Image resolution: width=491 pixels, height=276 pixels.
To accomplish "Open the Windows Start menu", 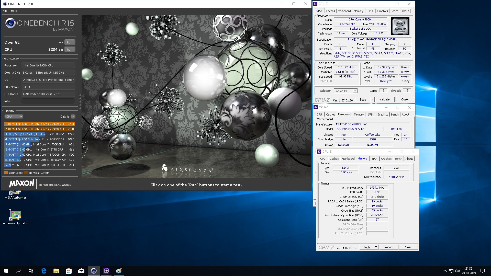I will point(6,271).
